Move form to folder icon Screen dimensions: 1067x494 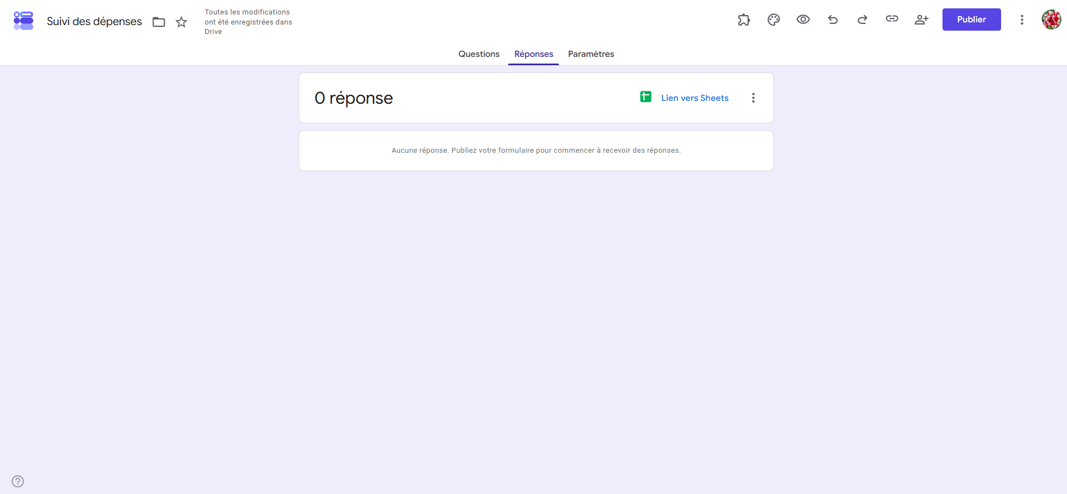(x=159, y=22)
